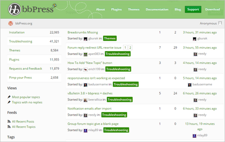Go to Documentation in top navigation
Image resolution: width=225 pixels, height=142 pixels.
click(x=157, y=9)
